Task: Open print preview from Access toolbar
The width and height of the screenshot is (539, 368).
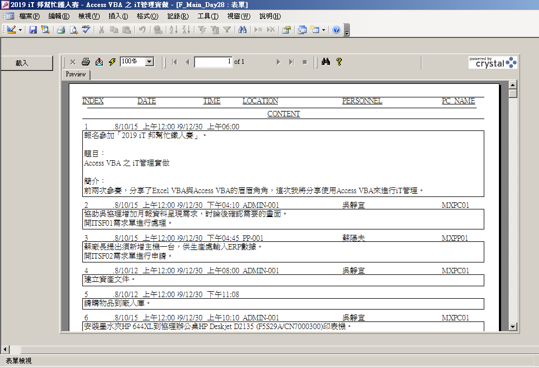Action: click(74, 30)
